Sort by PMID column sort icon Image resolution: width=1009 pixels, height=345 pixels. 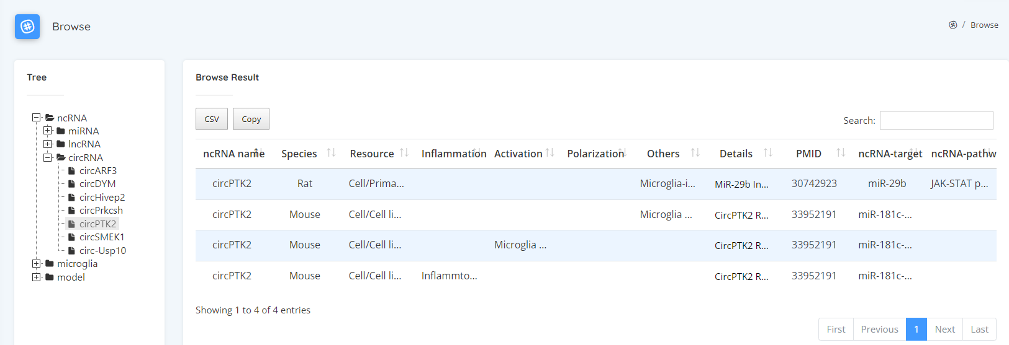[x=841, y=153]
